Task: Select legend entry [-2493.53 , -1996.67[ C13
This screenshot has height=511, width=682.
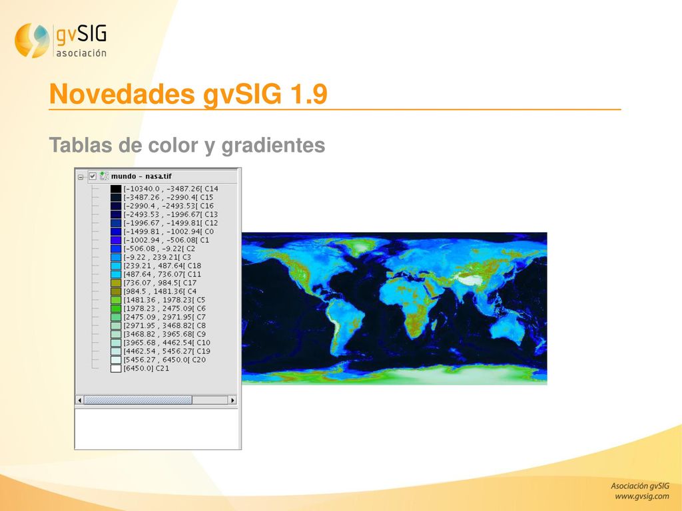Action: (x=171, y=215)
